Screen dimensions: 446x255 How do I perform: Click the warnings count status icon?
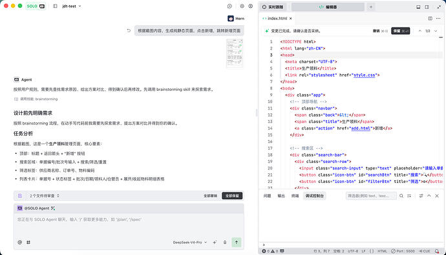[274, 251]
